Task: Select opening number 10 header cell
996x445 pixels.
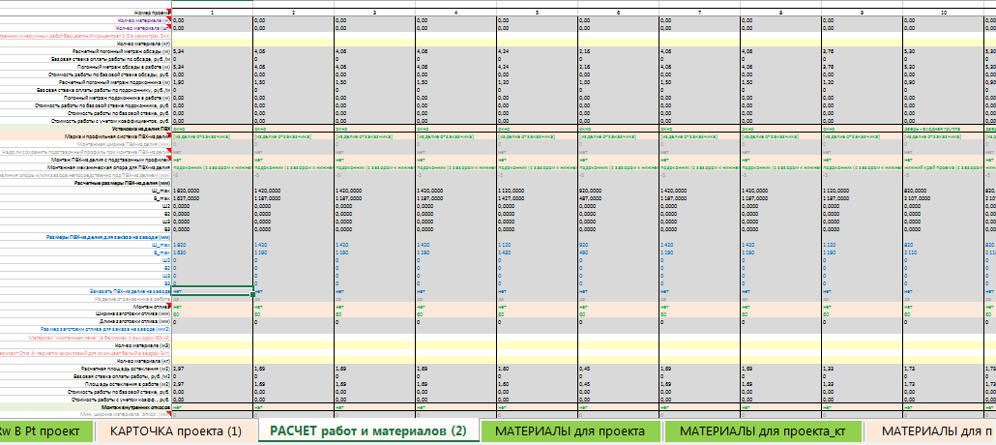Action: tap(943, 12)
